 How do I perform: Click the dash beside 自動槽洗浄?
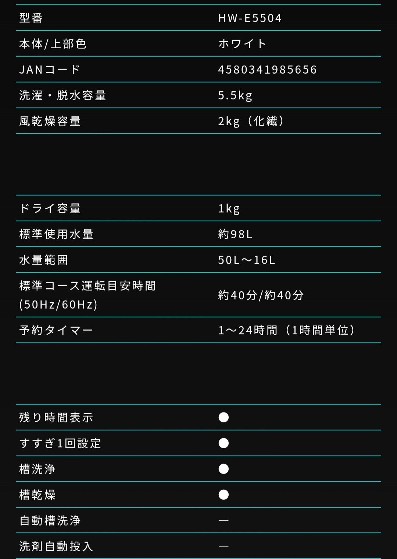tap(223, 520)
